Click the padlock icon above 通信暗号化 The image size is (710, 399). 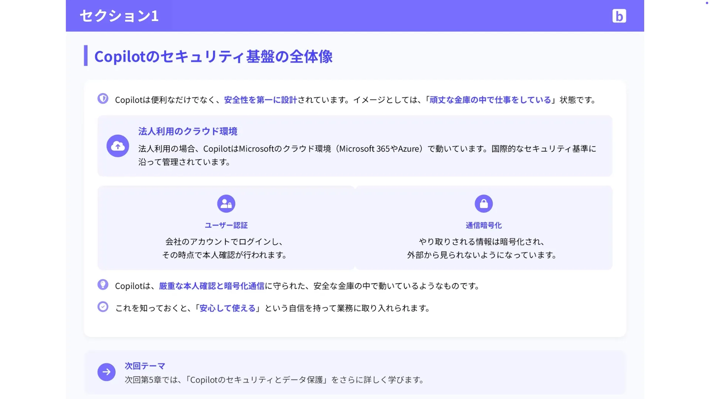(484, 204)
